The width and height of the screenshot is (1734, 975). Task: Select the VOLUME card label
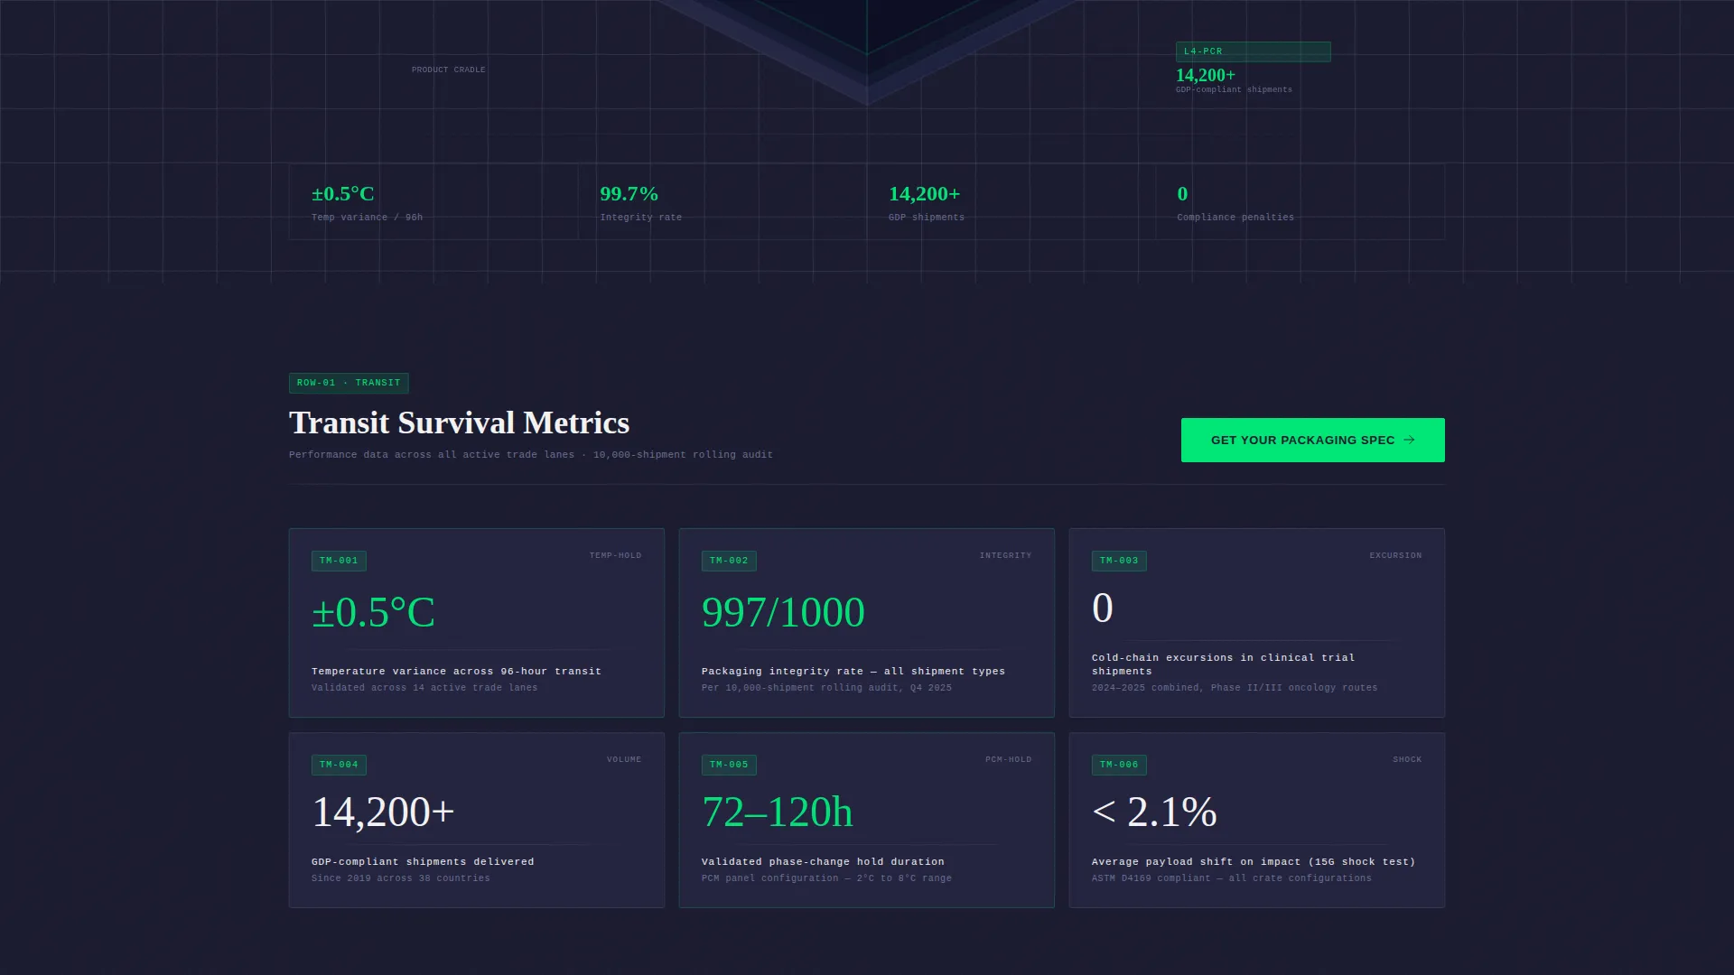pyautogui.click(x=624, y=759)
